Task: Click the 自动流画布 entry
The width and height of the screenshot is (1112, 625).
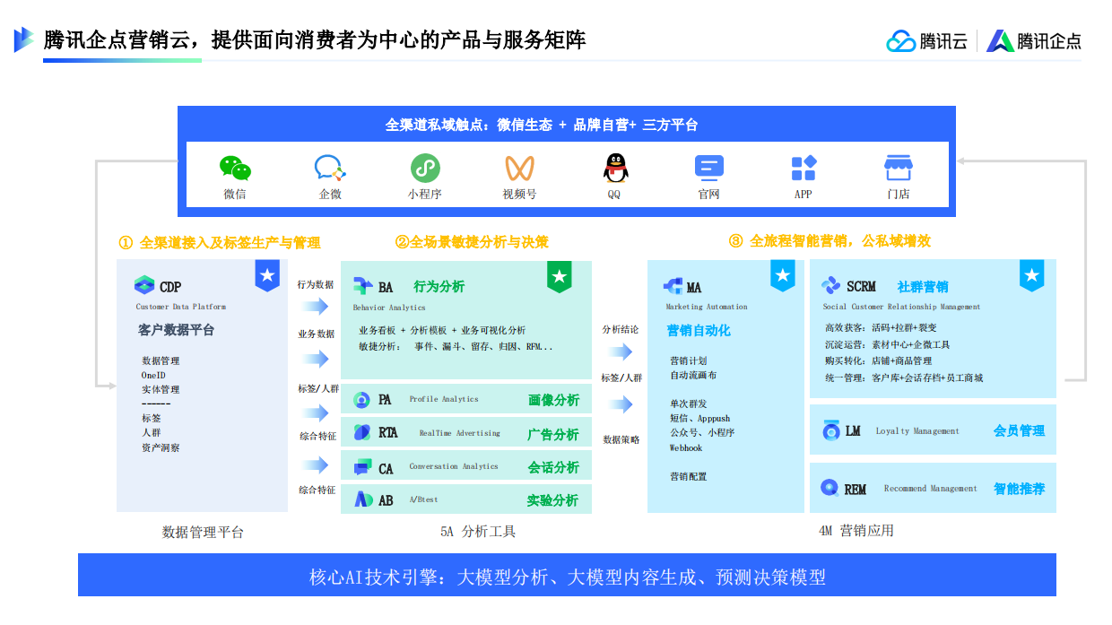Action: [693, 375]
